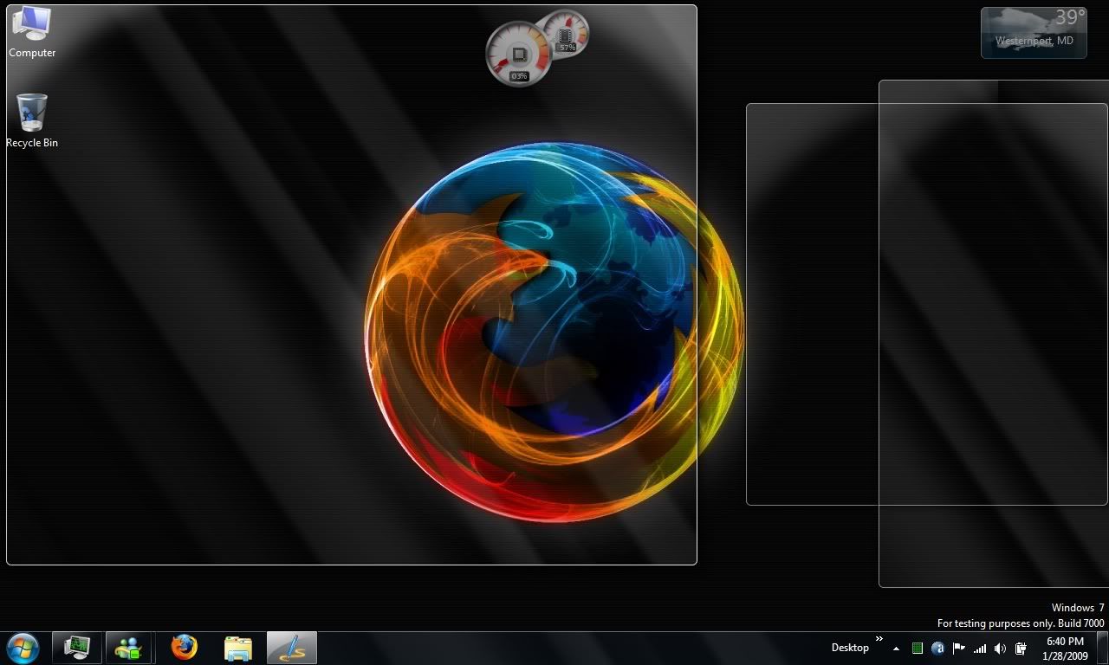1109x665 pixels.
Task: Click the Action Center flag icon
Action: (x=959, y=649)
